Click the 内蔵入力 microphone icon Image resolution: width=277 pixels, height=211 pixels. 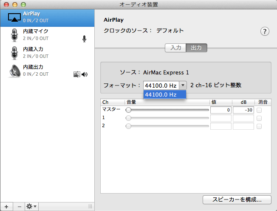pyautogui.click(x=14, y=53)
